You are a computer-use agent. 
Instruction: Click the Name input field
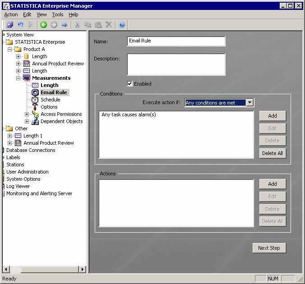(176, 41)
